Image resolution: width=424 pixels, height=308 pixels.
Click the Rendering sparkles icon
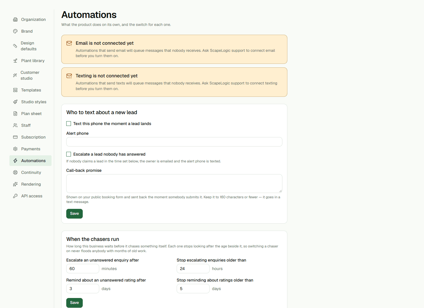(x=15, y=184)
